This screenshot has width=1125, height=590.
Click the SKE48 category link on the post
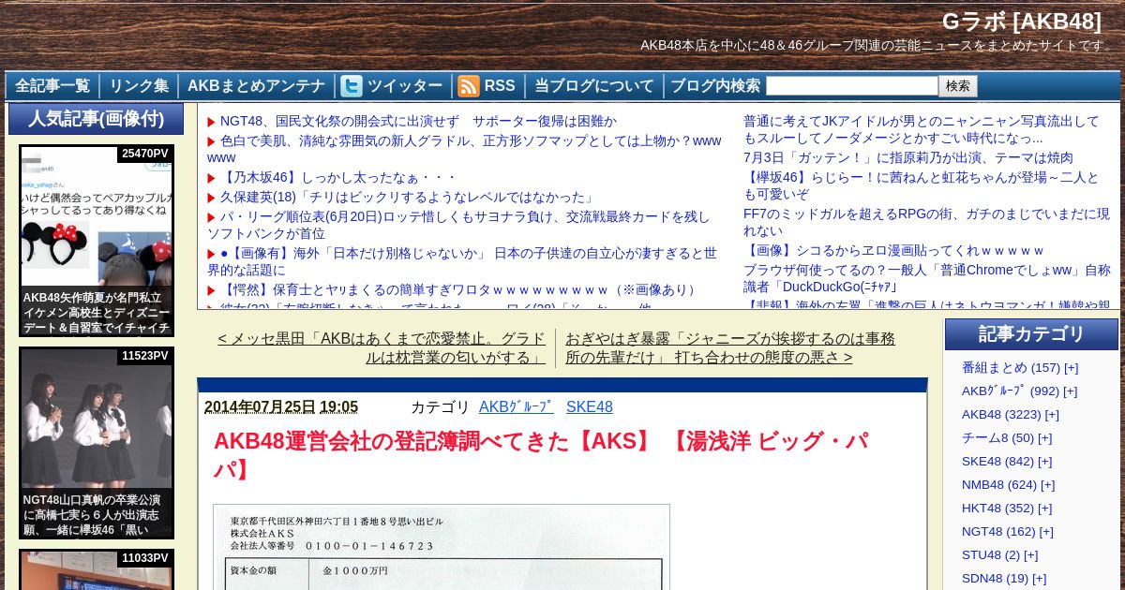pyautogui.click(x=590, y=406)
